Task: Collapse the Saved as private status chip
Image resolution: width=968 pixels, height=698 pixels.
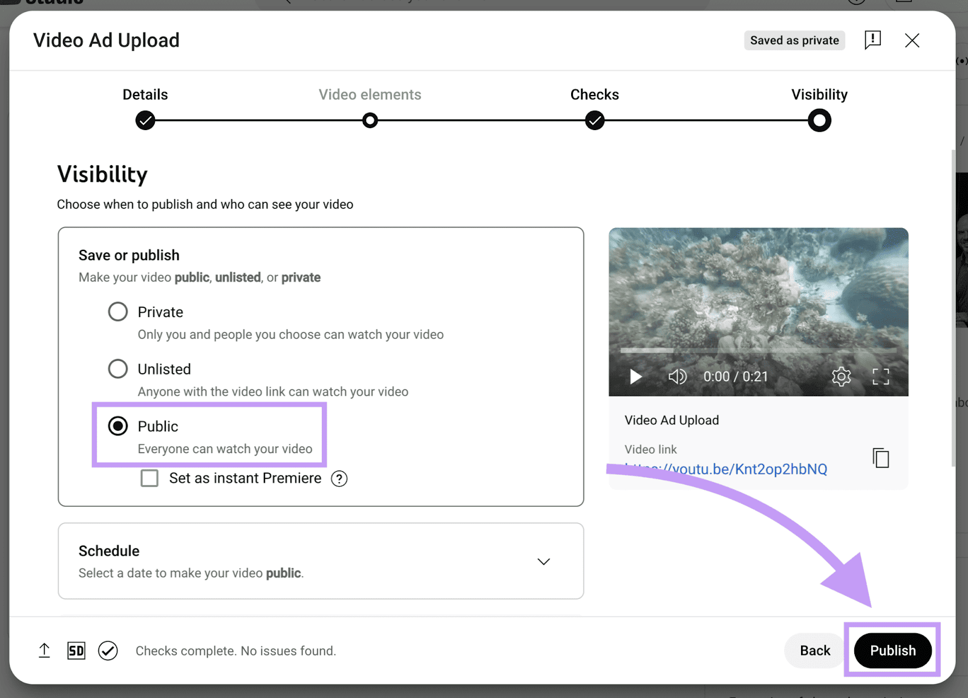Action: [x=794, y=40]
